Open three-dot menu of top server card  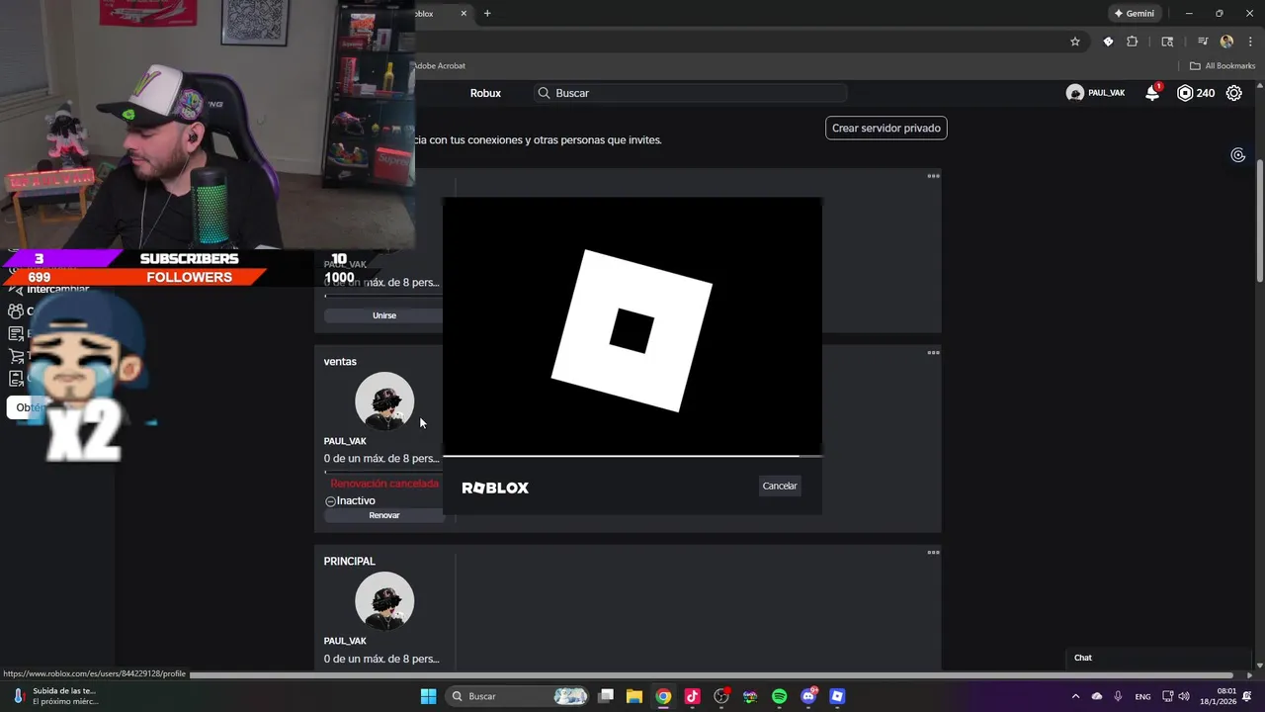[933, 176]
